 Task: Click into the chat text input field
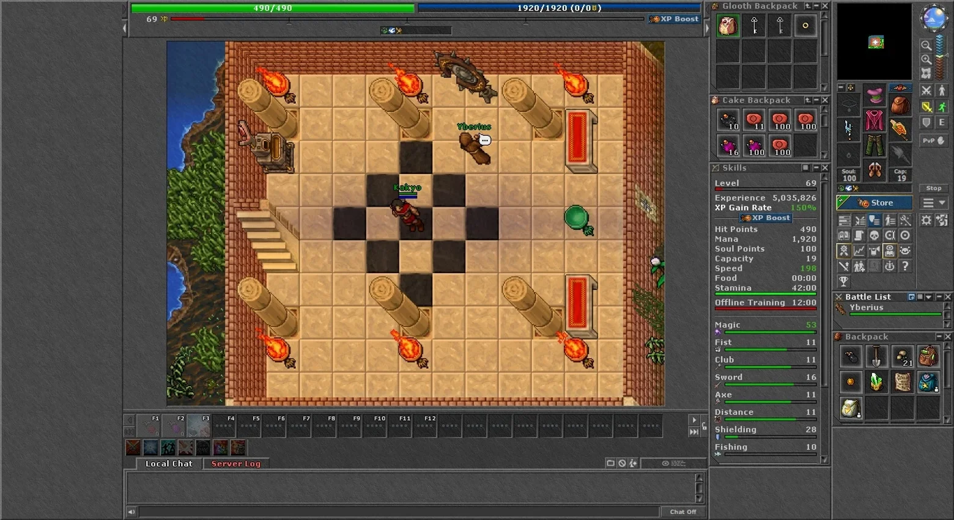[399, 511]
